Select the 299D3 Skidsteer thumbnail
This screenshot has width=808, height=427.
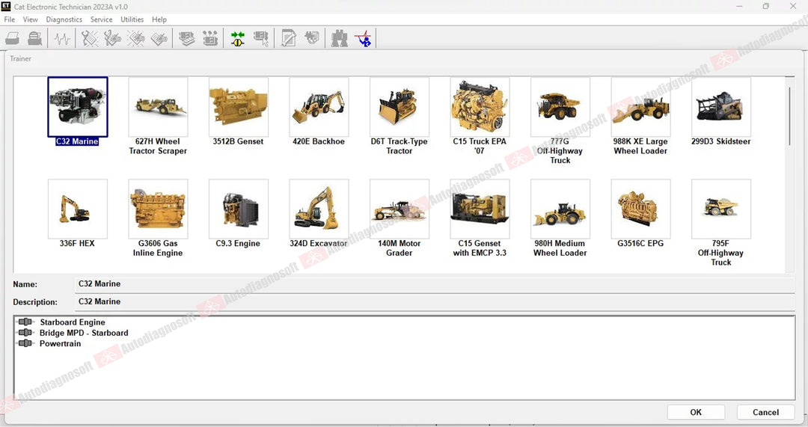[x=721, y=107]
